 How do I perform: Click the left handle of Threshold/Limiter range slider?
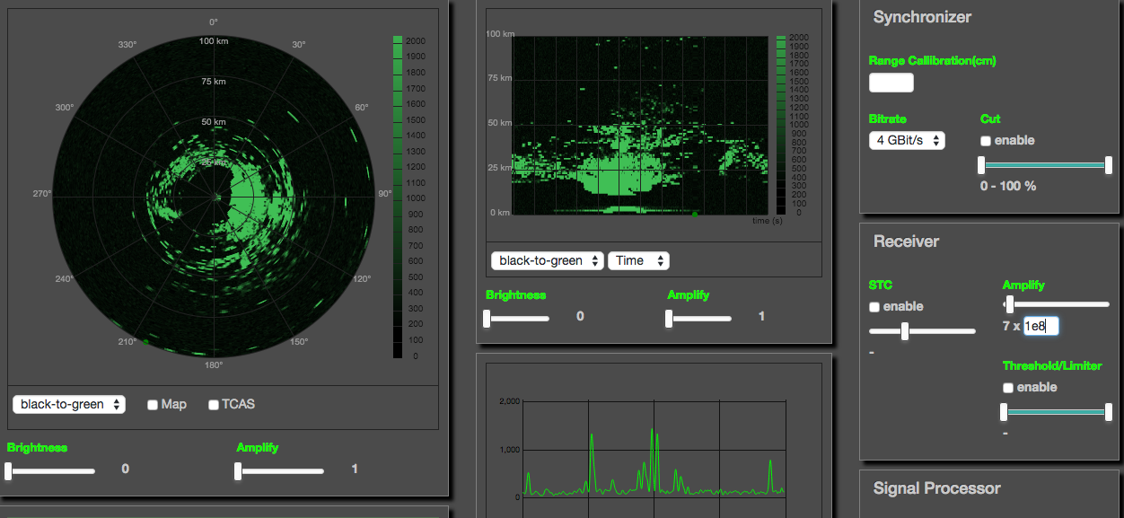tap(1005, 412)
